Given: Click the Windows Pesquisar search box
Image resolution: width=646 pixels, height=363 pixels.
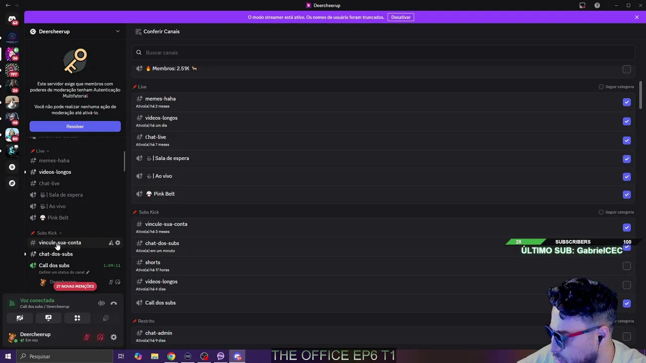Looking at the screenshot, I should (65, 356).
